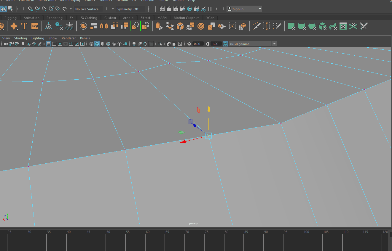392x251 pixels.
Task: Open the viewport Show menu
Action: pyautogui.click(x=53, y=38)
